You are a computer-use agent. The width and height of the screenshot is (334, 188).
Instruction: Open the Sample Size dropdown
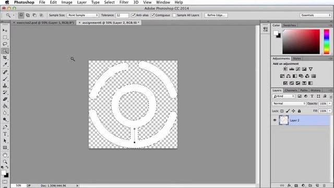click(82, 15)
